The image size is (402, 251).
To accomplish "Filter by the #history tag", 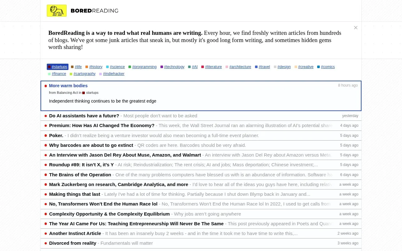I will pos(94,67).
